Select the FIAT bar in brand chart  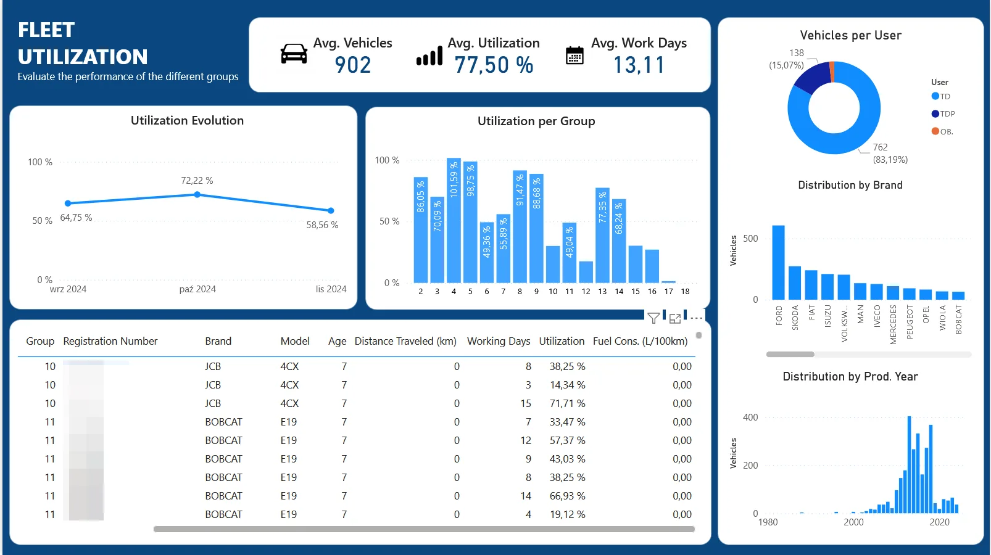(811, 285)
